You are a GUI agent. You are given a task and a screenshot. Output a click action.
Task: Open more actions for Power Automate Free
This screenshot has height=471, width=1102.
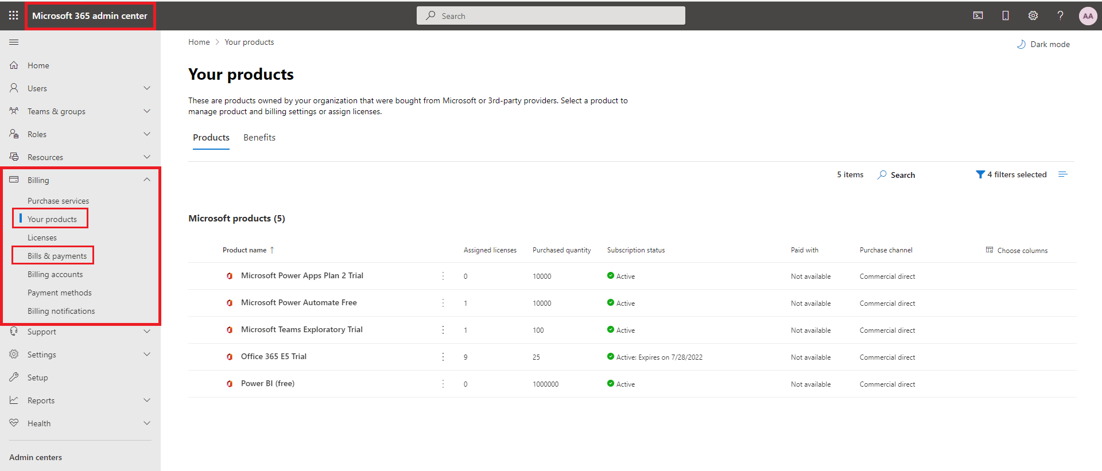pos(443,303)
